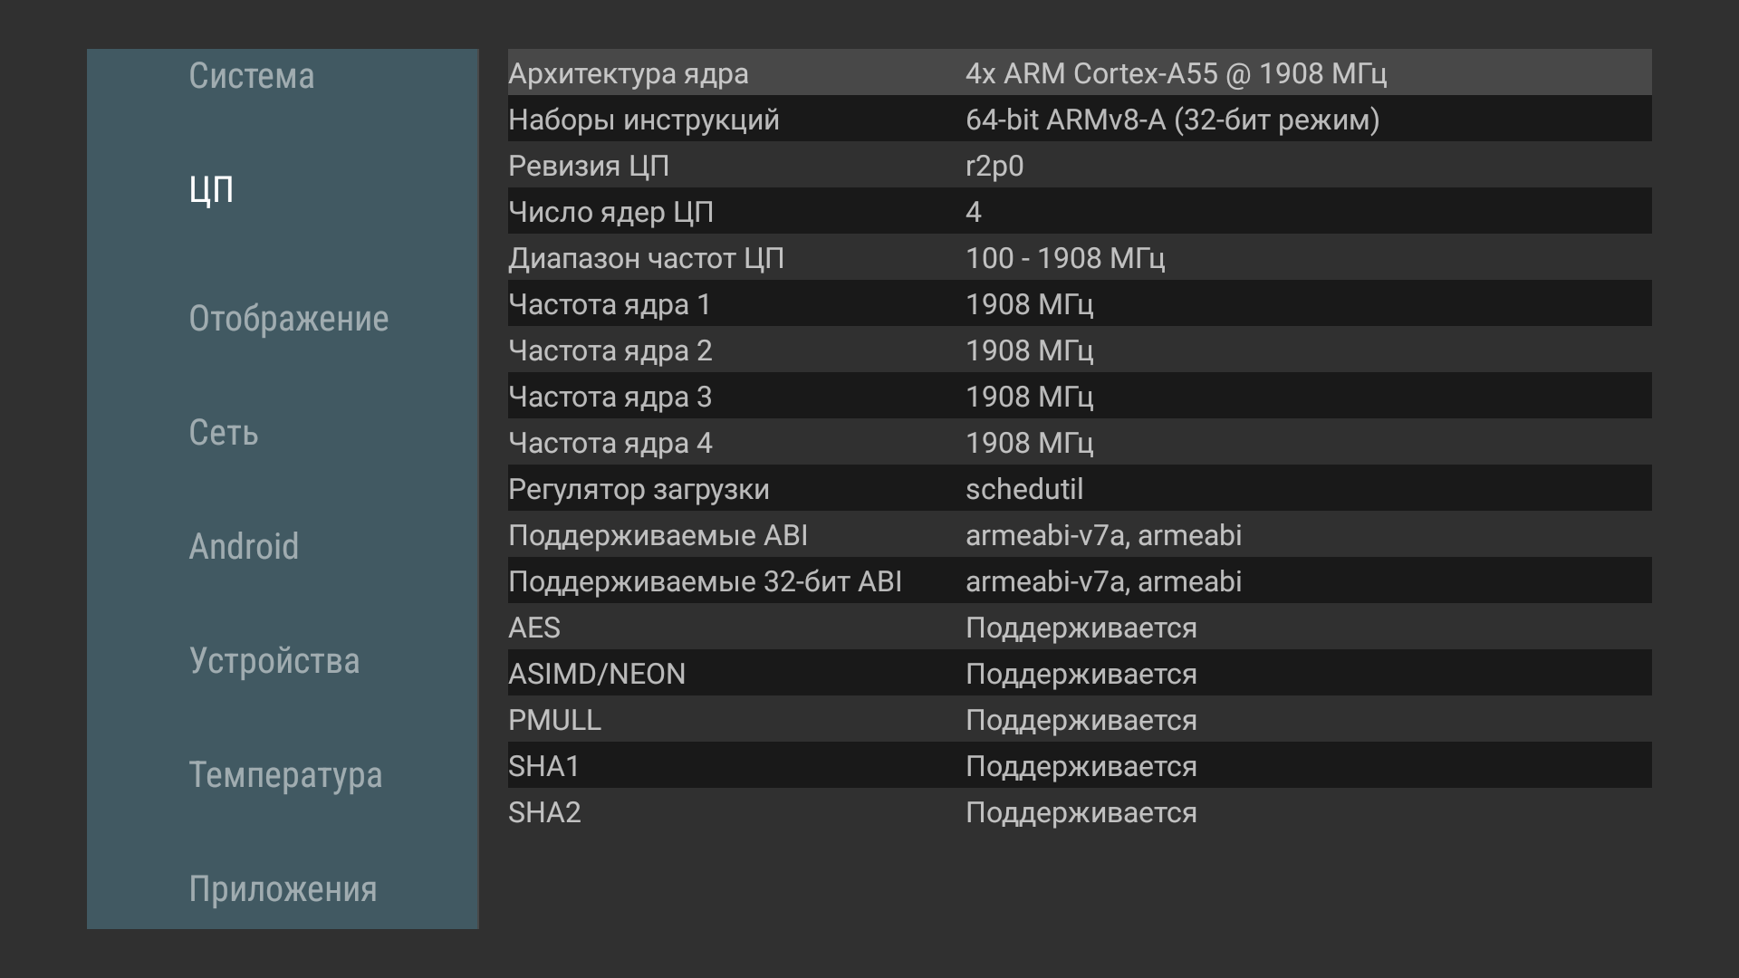Select the Поддерживаемые ABI row
The height and width of the screenshot is (978, 1739).
pyautogui.click(x=1080, y=534)
